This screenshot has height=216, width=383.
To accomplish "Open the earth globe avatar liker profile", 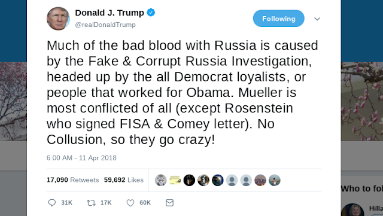I will pyautogui.click(x=218, y=180).
